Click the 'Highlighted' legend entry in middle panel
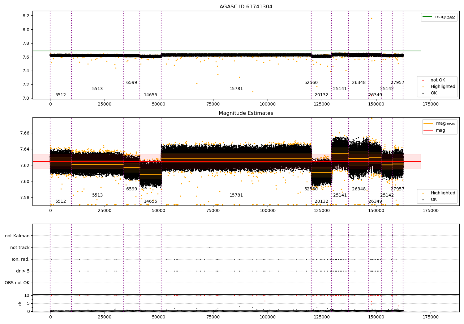 [439, 193]
